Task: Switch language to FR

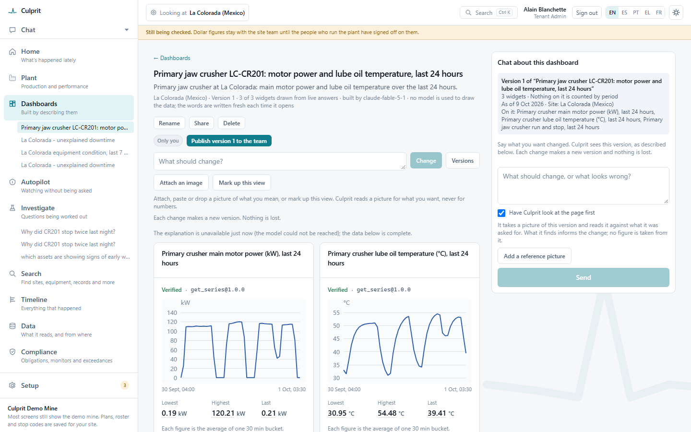Action: tap(659, 13)
